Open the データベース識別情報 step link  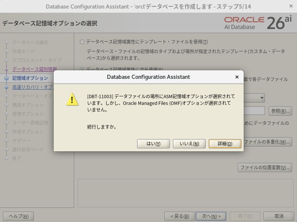[35, 69]
